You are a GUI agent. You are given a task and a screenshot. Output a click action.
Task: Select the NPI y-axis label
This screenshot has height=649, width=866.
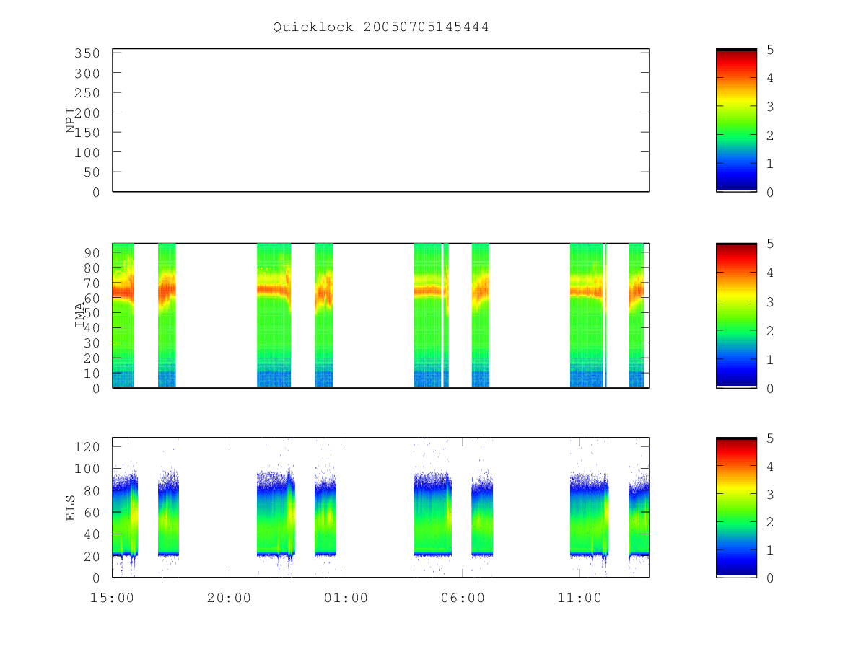pos(71,120)
